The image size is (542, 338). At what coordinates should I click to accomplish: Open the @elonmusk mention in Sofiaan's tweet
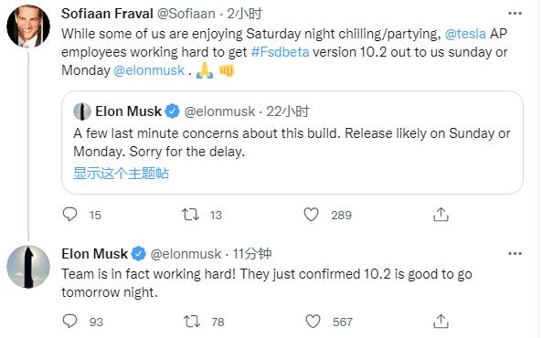[x=149, y=70]
